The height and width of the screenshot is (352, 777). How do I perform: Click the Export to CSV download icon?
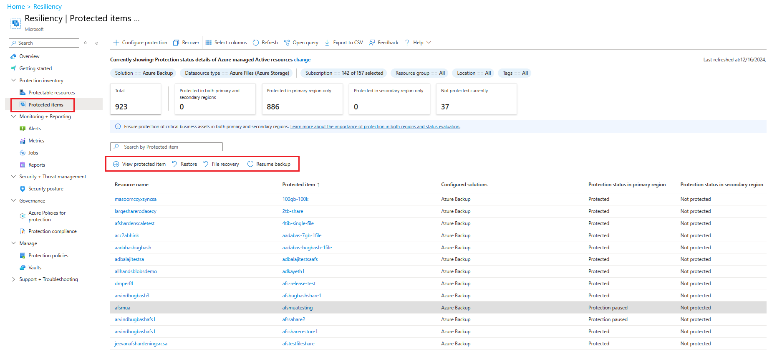[x=327, y=43]
